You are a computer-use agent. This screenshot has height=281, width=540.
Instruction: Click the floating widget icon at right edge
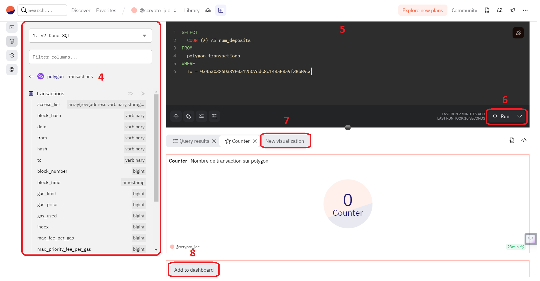click(530, 239)
